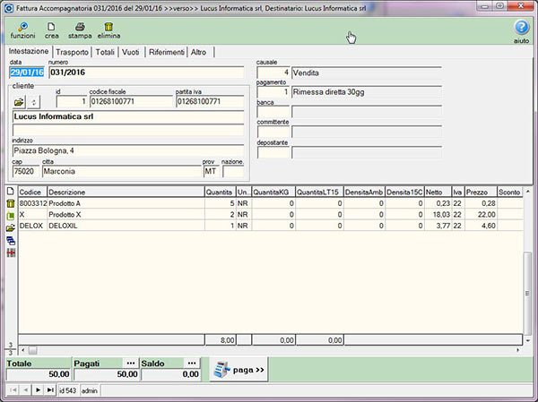Click the crea new document icon

click(x=51, y=30)
